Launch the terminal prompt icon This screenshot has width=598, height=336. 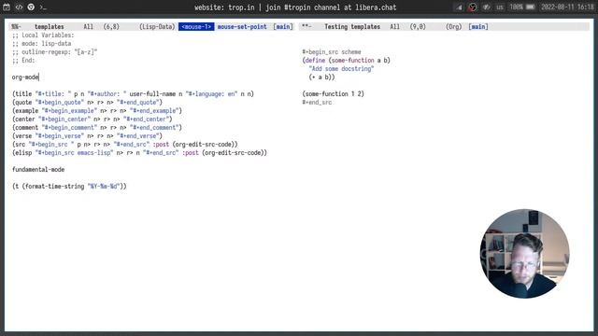pyautogui.click(x=43, y=7)
